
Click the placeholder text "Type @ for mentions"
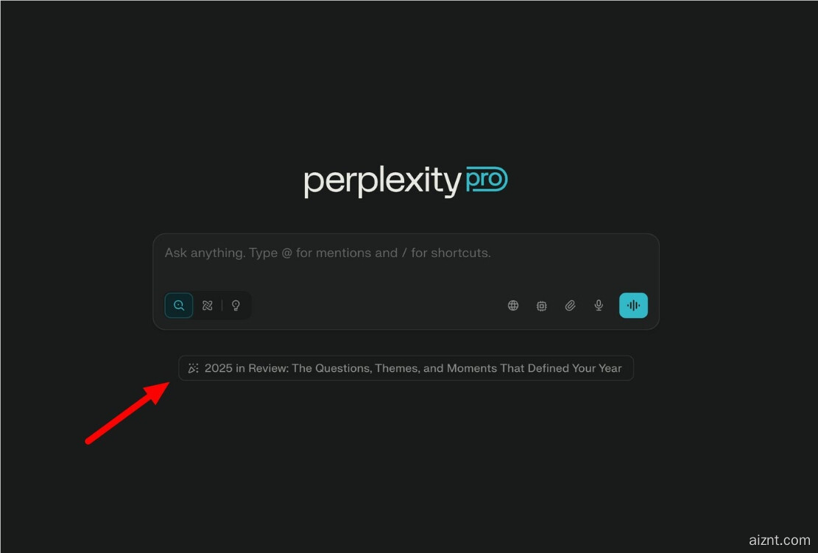(323, 253)
